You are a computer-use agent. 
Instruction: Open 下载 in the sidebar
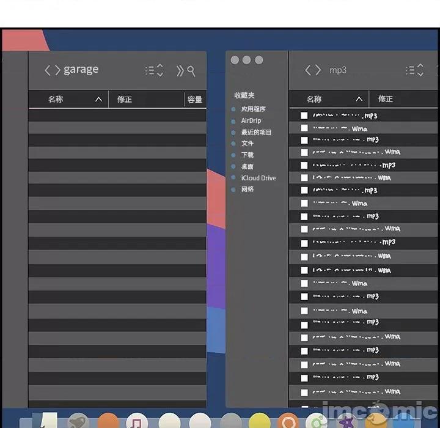point(248,155)
